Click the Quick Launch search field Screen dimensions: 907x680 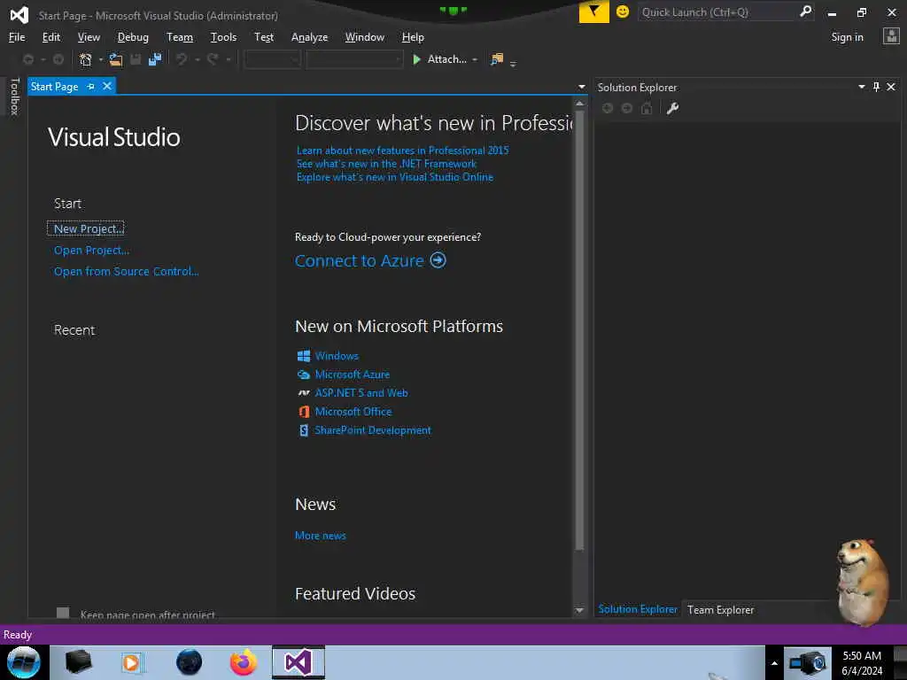click(x=717, y=12)
